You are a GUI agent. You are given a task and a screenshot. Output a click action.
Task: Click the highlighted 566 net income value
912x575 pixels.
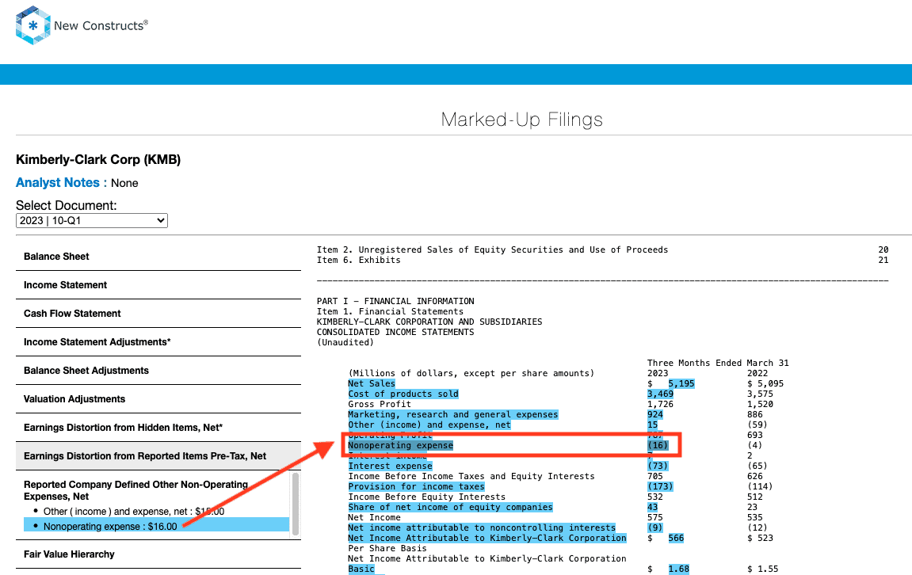(x=676, y=539)
